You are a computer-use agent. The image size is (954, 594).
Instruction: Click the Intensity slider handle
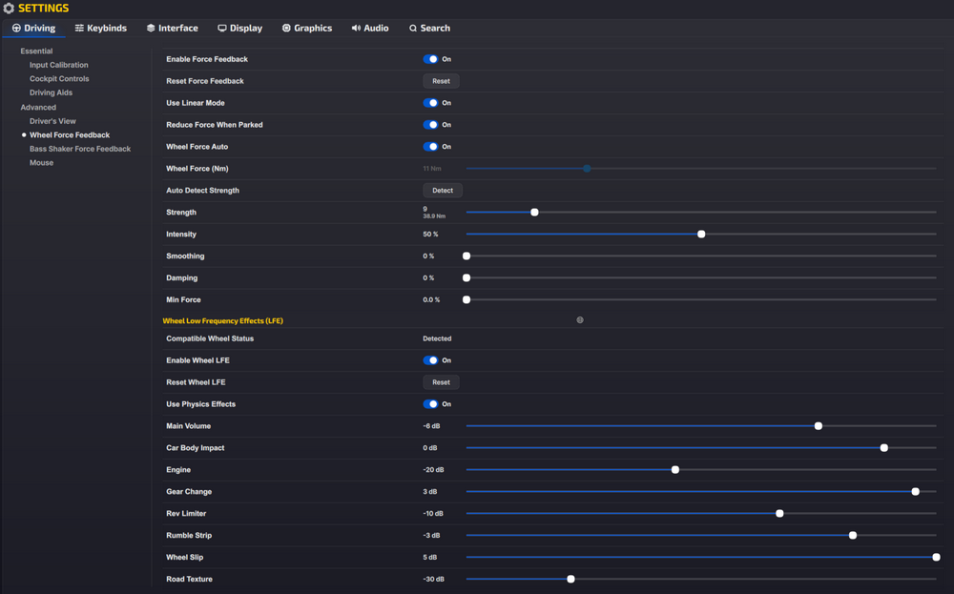click(x=701, y=235)
